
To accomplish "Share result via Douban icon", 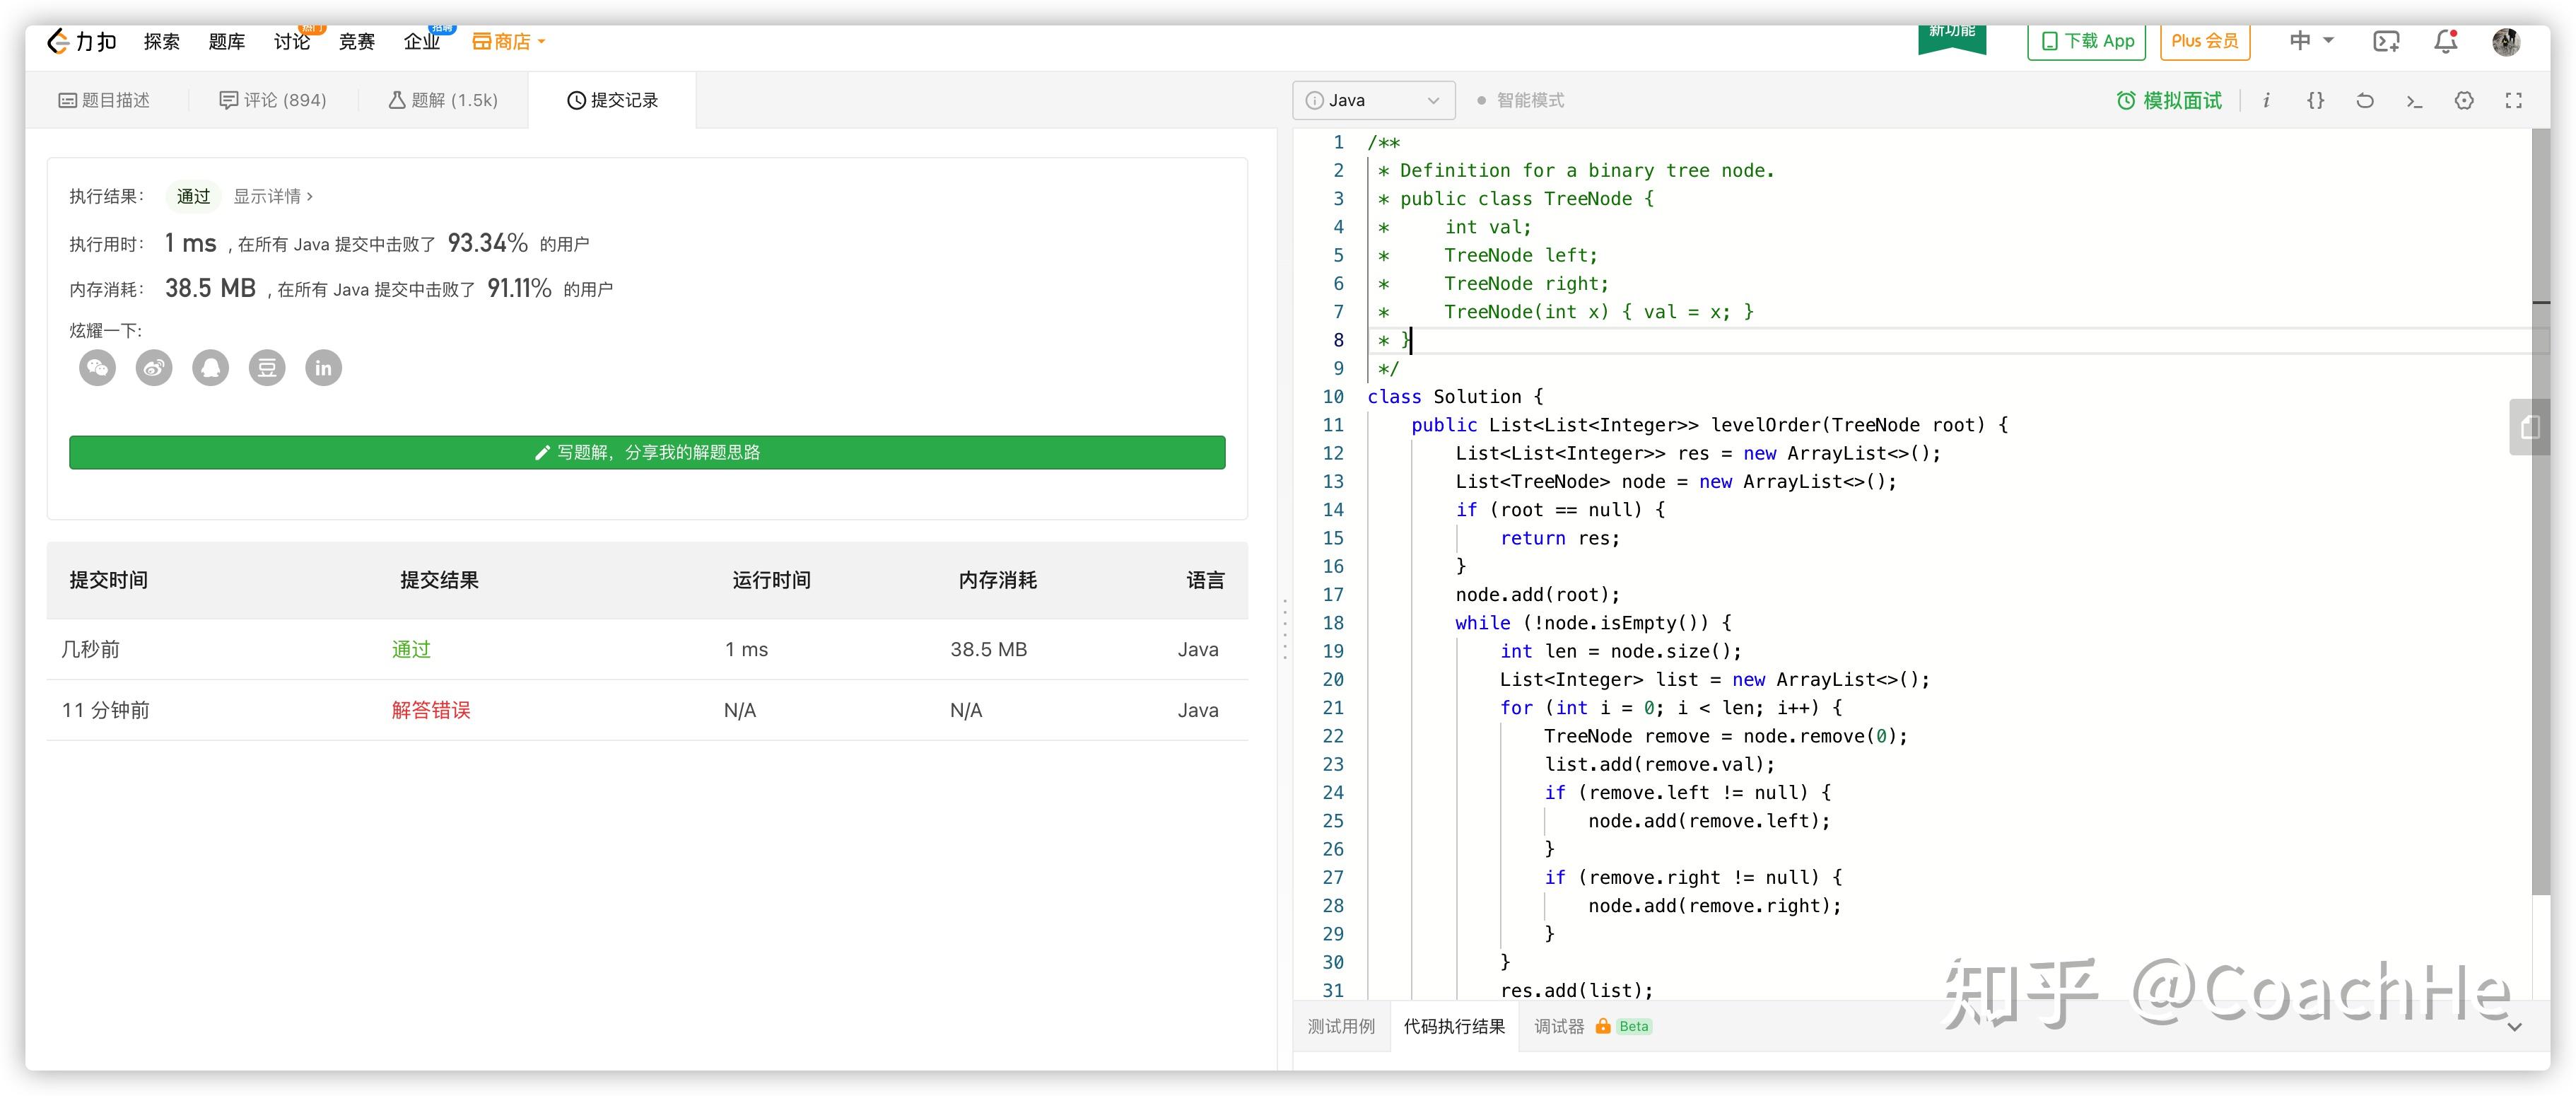I will pos(267,368).
